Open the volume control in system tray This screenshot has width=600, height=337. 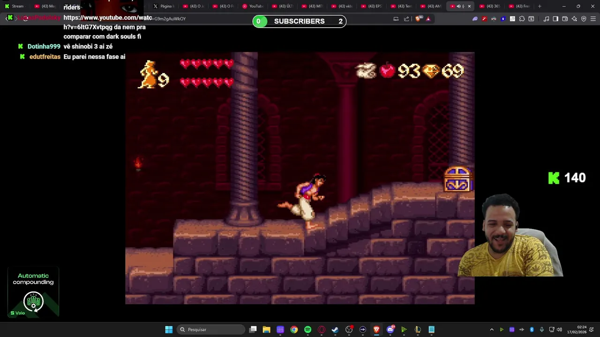(x=559, y=330)
